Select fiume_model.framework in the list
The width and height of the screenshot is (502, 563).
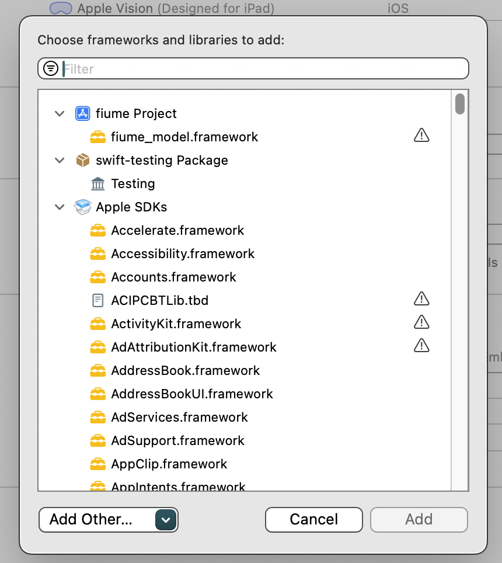(245, 137)
